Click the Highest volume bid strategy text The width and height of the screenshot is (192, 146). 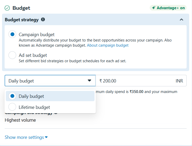[20, 120]
